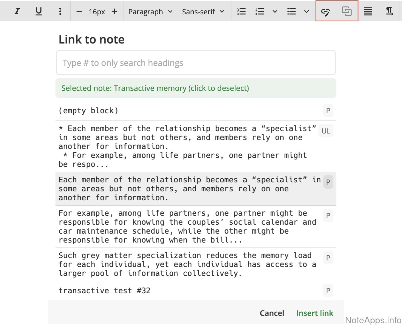Decrease font size with minus button

tap(79, 12)
